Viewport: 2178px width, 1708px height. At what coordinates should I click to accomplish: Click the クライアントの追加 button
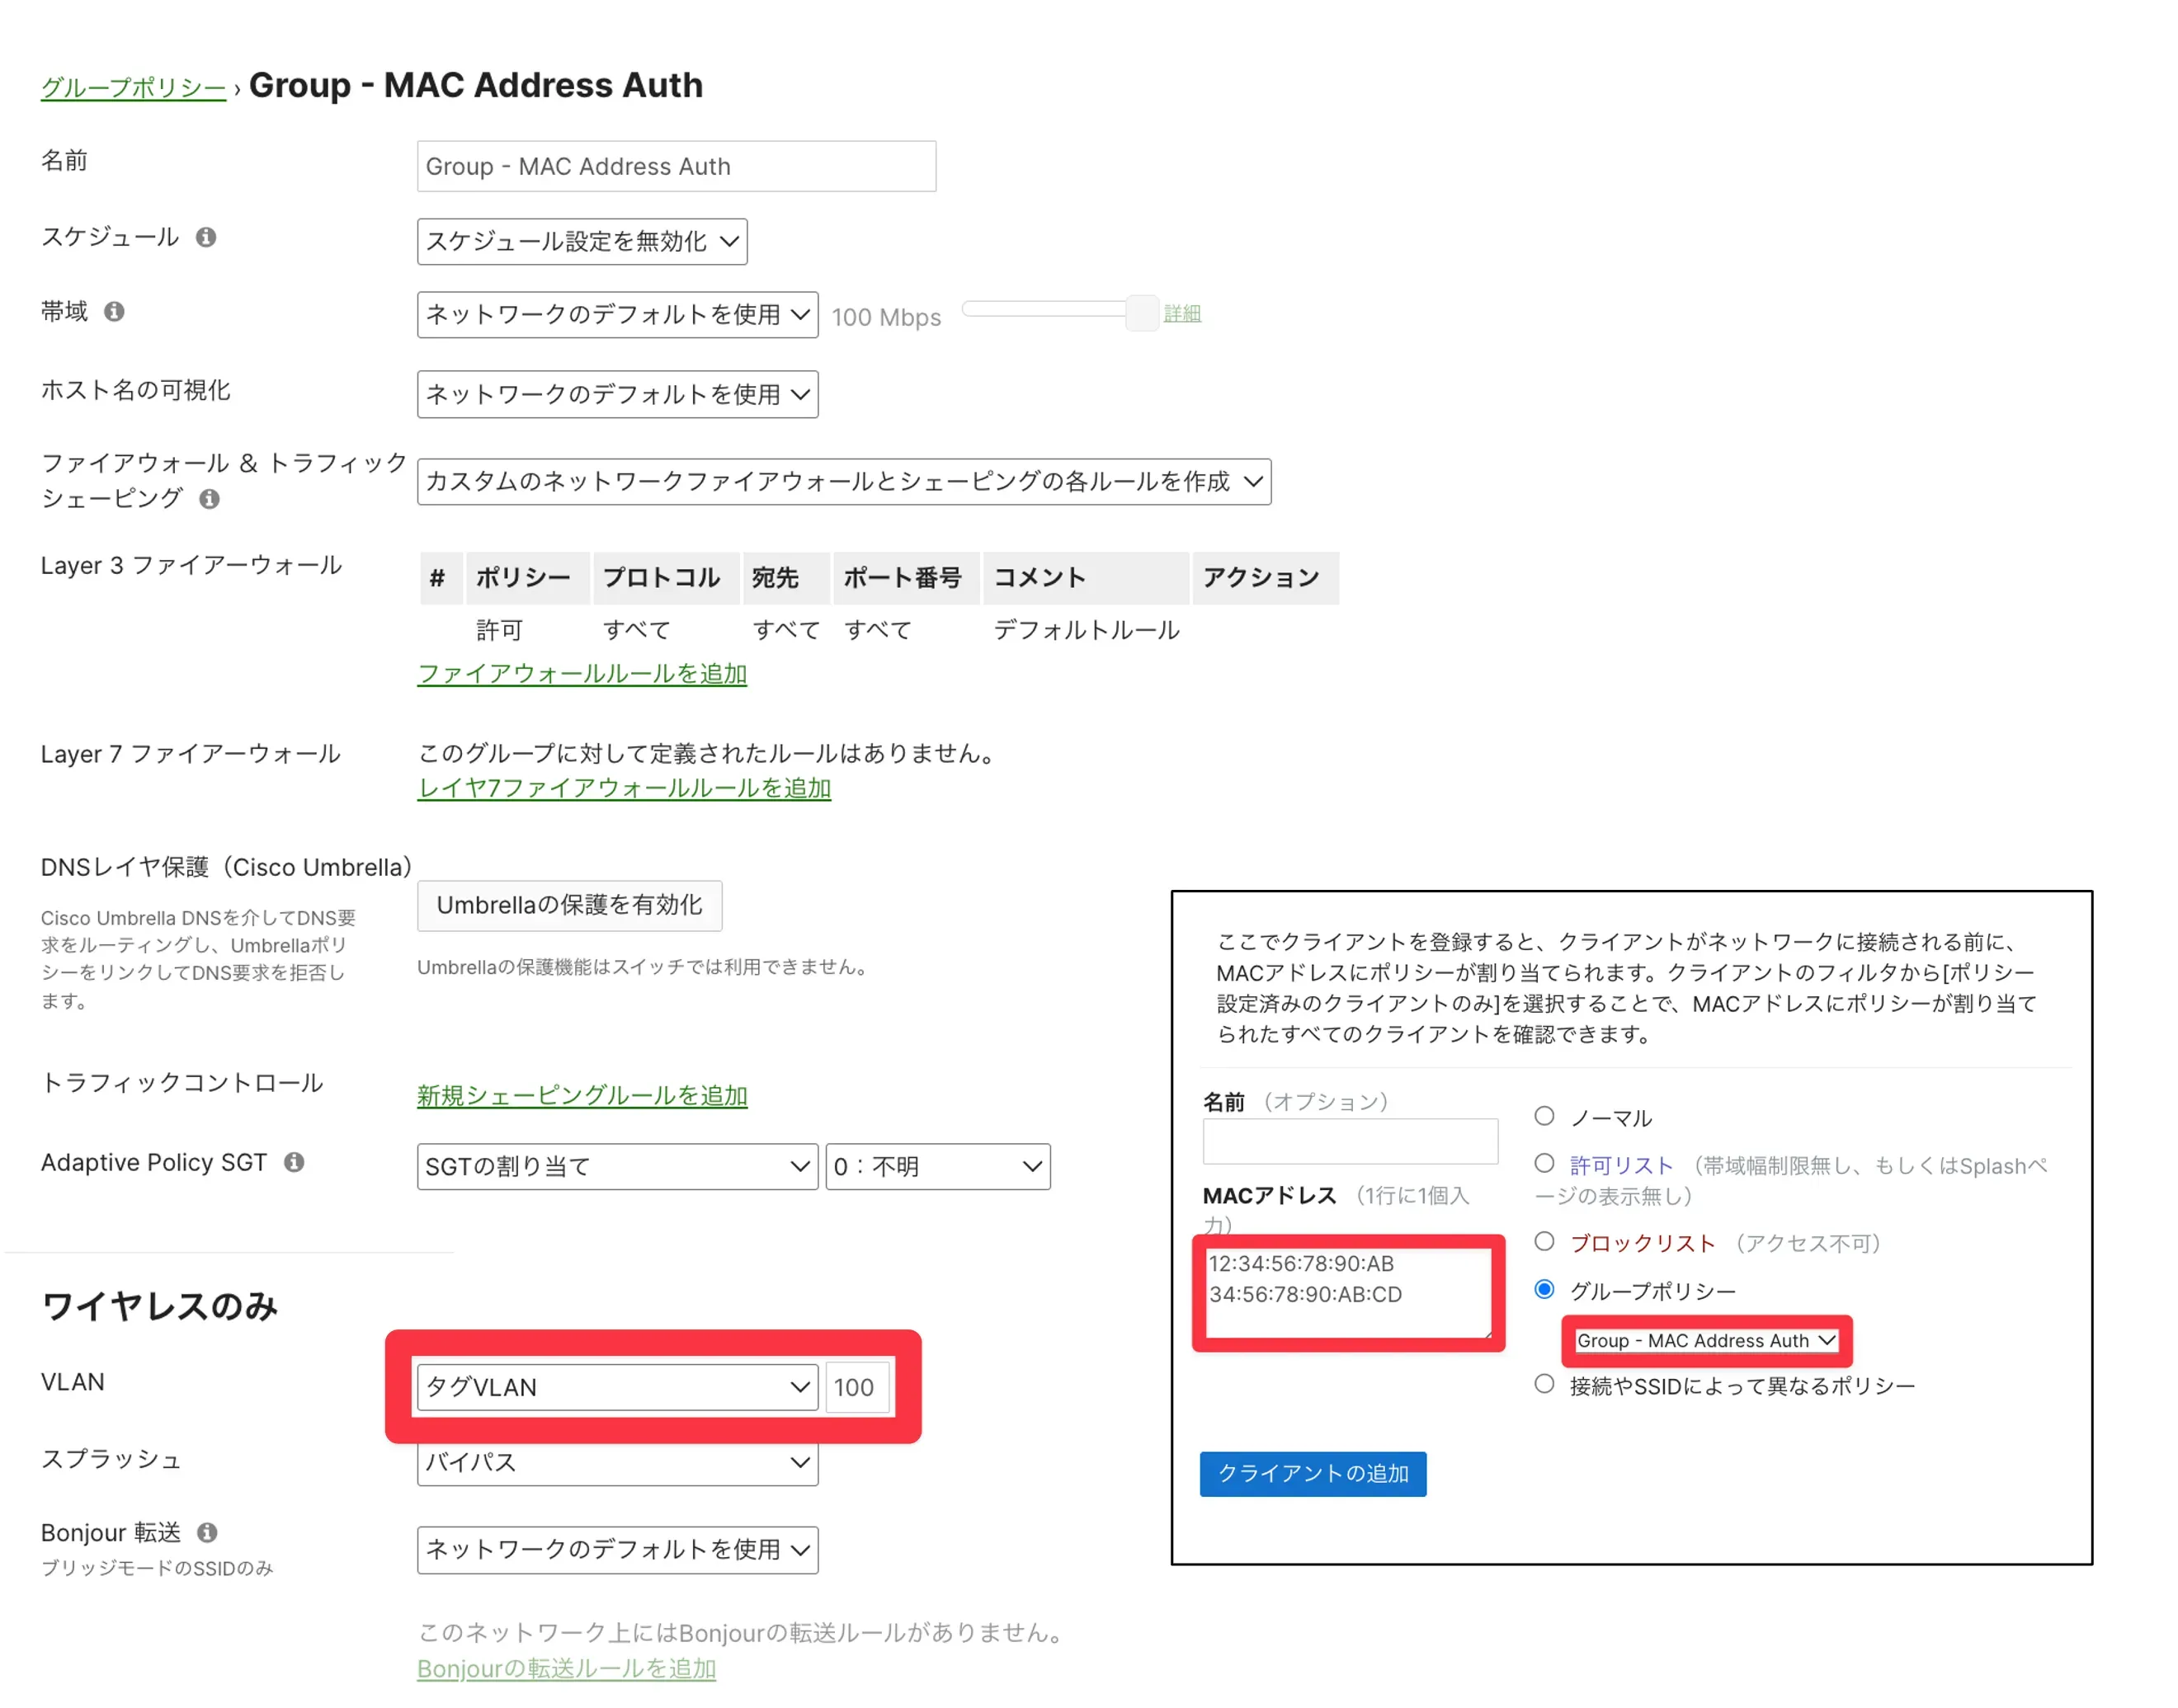tap(1313, 1475)
